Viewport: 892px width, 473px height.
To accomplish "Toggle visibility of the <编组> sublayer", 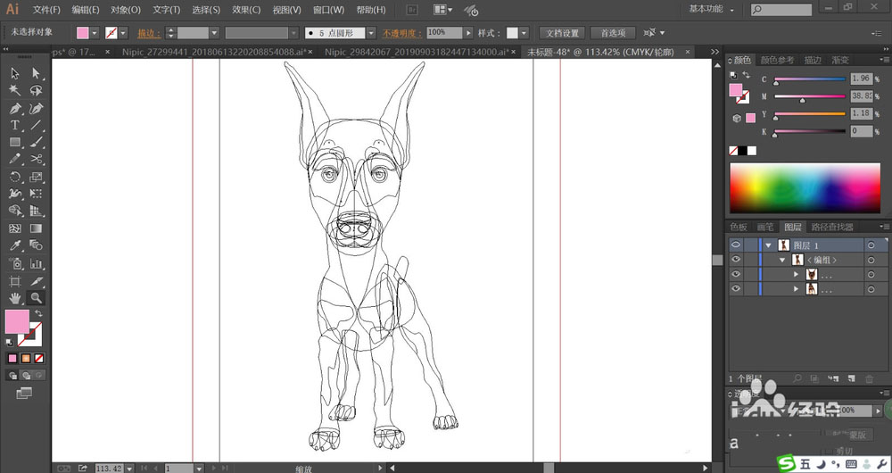I will (736, 260).
